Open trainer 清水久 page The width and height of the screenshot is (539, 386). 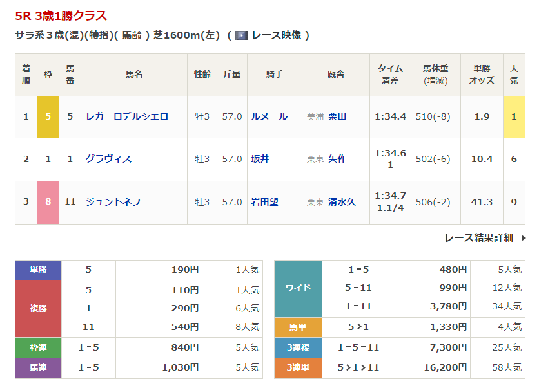[x=342, y=202]
